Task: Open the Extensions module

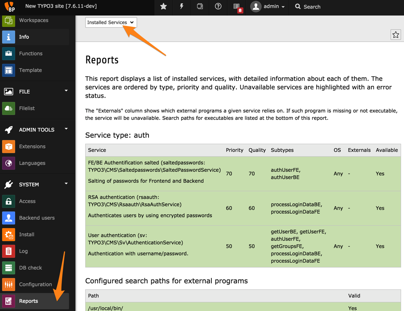Action: pyautogui.click(x=32, y=147)
